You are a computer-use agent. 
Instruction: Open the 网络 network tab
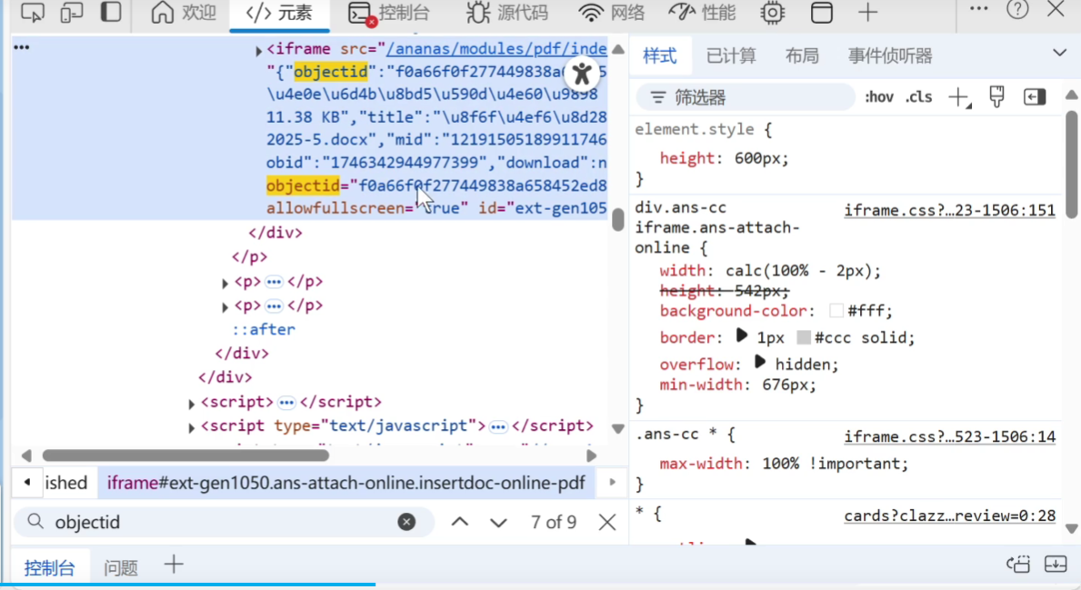(612, 13)
